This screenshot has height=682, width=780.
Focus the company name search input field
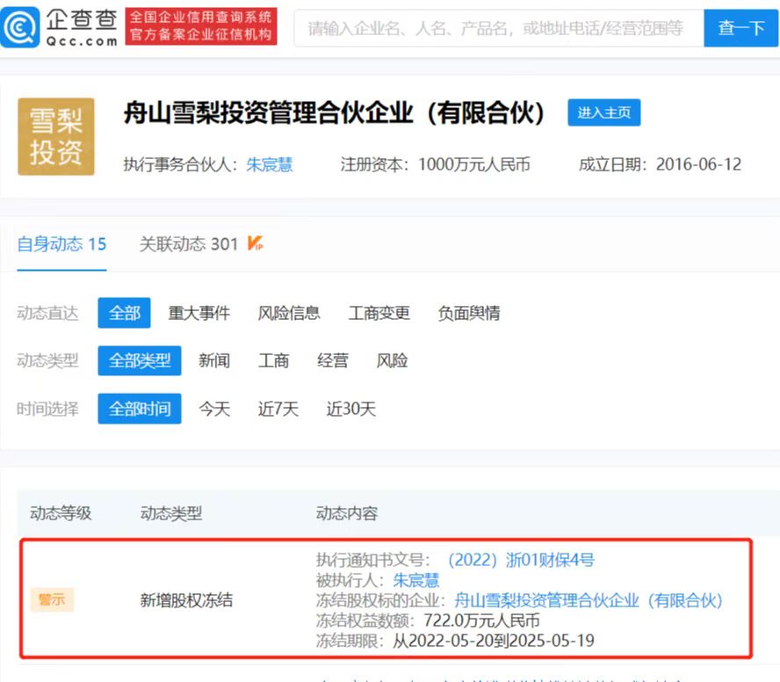[x=499, y=28]
